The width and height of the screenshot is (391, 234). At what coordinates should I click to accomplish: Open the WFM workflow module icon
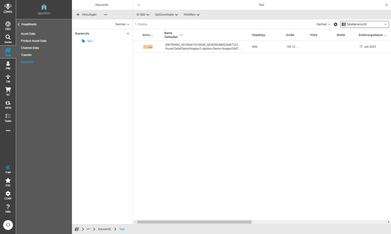tap(8, 105)
